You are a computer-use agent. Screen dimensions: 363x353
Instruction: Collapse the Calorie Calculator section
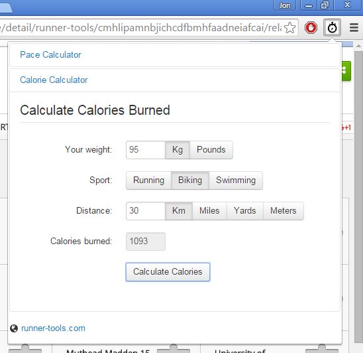pos(54,80)
